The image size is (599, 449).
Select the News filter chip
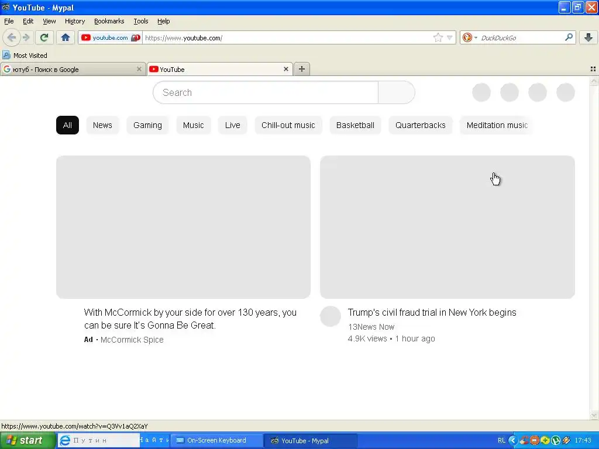(102, 125)
